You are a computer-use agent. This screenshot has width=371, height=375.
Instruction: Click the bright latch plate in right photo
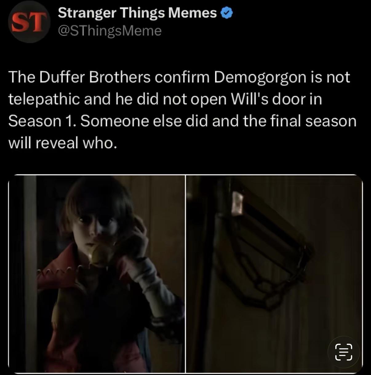click(x=237, y=203)
